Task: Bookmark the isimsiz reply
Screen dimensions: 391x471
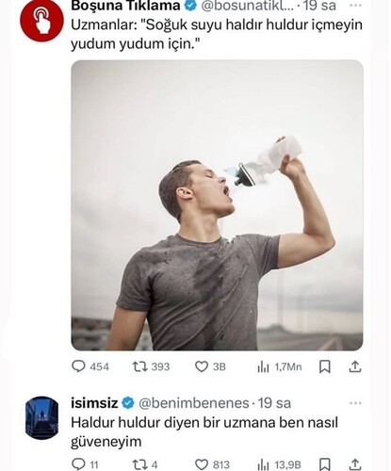Action: coord(325,464)
